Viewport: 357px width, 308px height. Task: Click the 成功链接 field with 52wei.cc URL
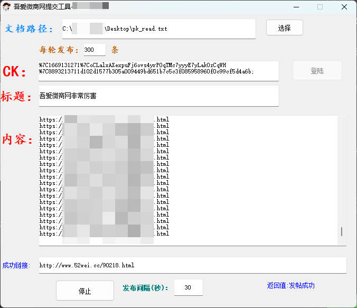192,265
